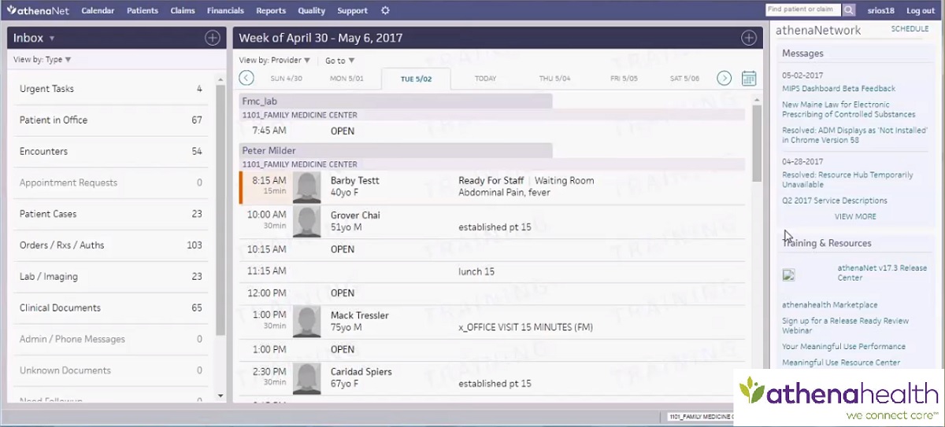Click Barby Testt's patient photo

click(306, 187)
